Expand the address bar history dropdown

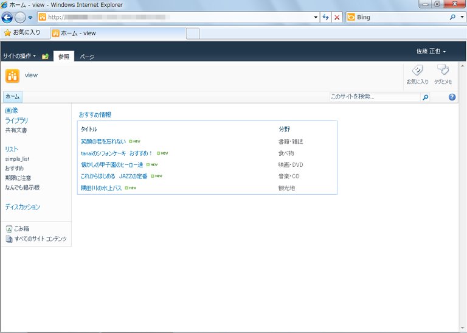(x=316, y=17)
